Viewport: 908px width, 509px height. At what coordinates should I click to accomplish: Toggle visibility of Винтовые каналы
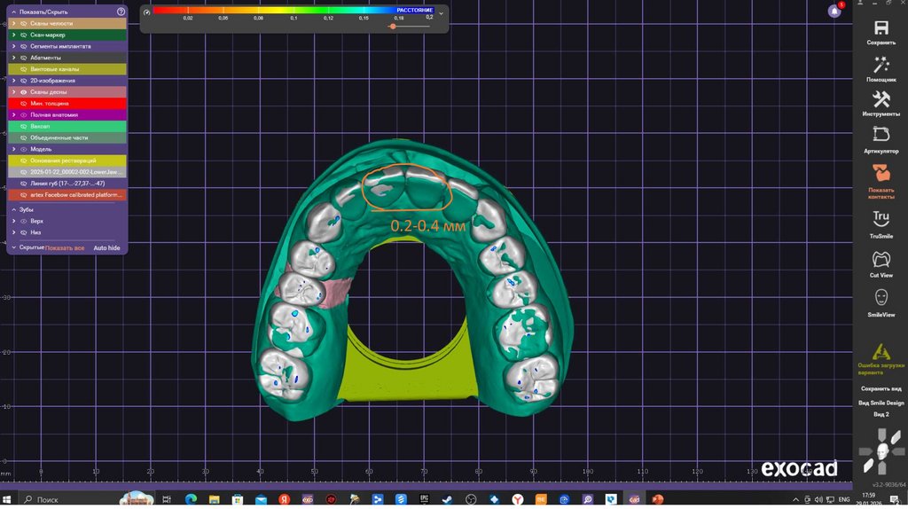[x=24, y=69]
